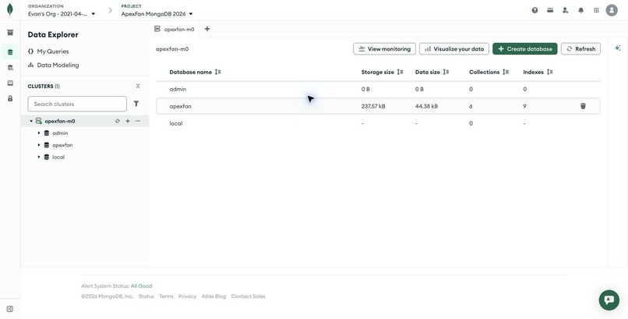628x319 pixels.
Task: Click the CLUSTERS (1) heading
Action: coord(44,86)
